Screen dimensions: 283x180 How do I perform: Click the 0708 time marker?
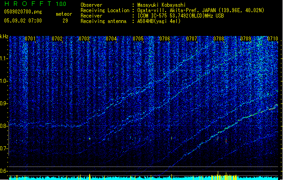(x=219, y=39)
